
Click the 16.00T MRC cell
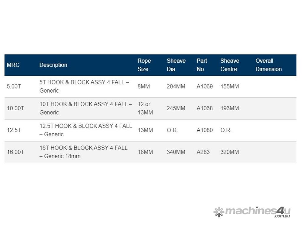coord(15,152)
